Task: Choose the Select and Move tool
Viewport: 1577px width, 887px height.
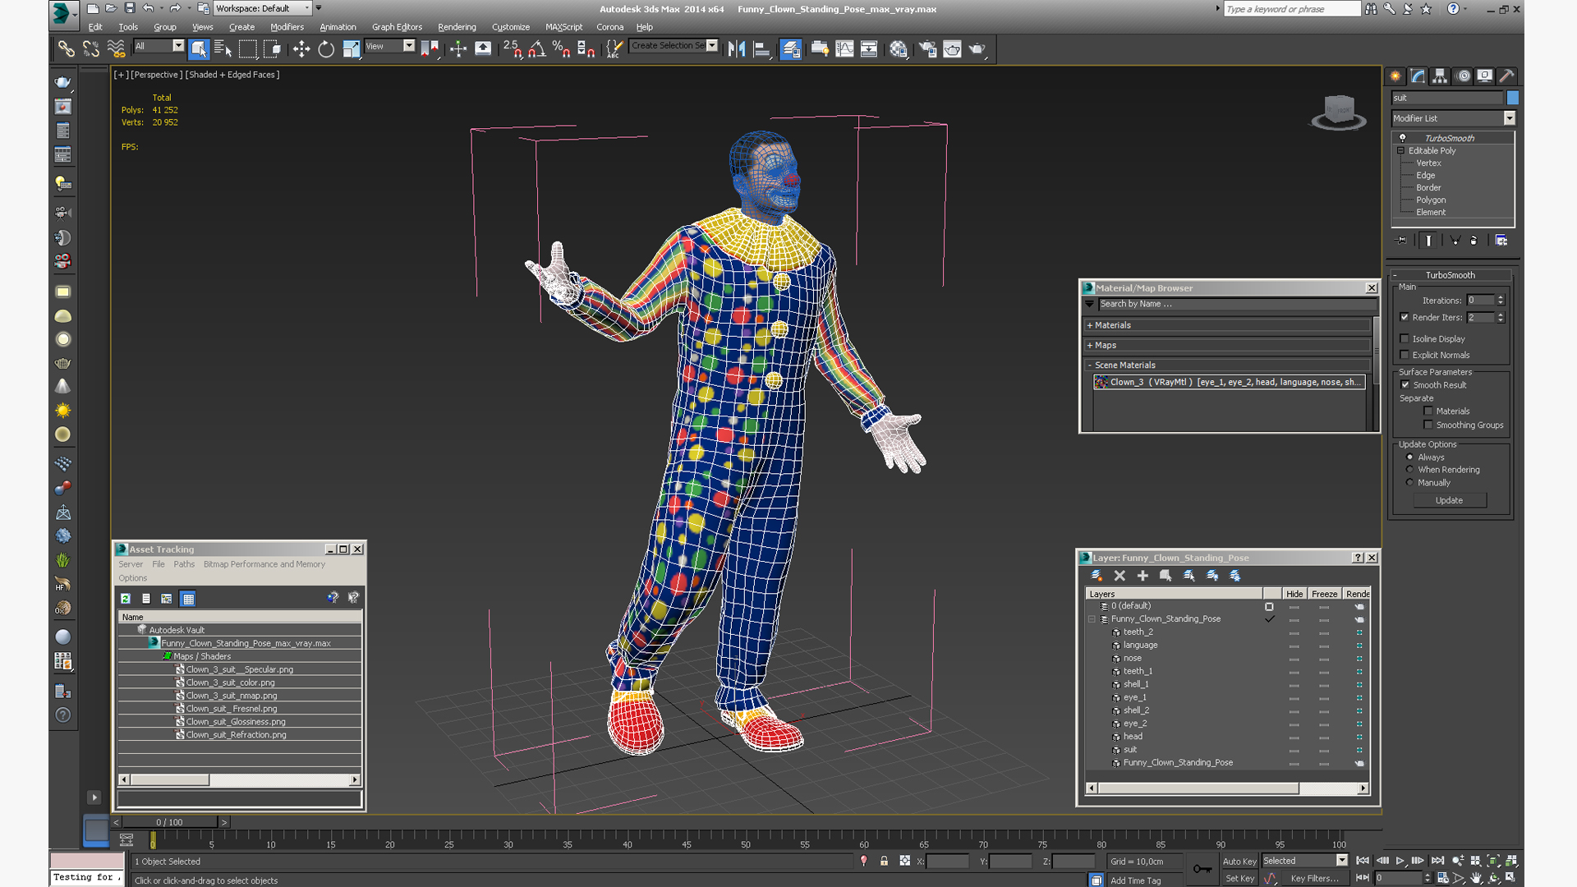Action: [301, 49]
